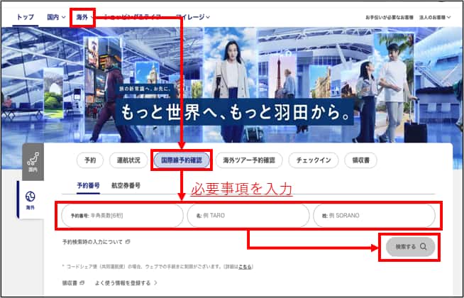Click the magnifier icon on 検索する button
464x298 pixels.
[x=423, y=247]
